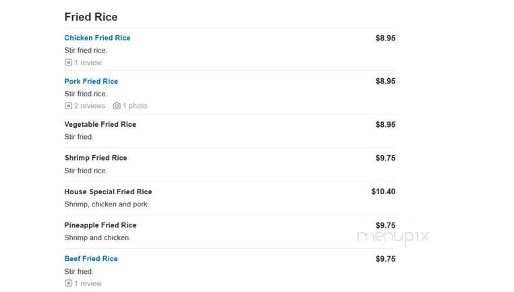This screenshot has width=514, height=292.
Task: Click the $8.95 Chicken Fried Rice price
Action: pyautogui.click(x=386, y=38)
